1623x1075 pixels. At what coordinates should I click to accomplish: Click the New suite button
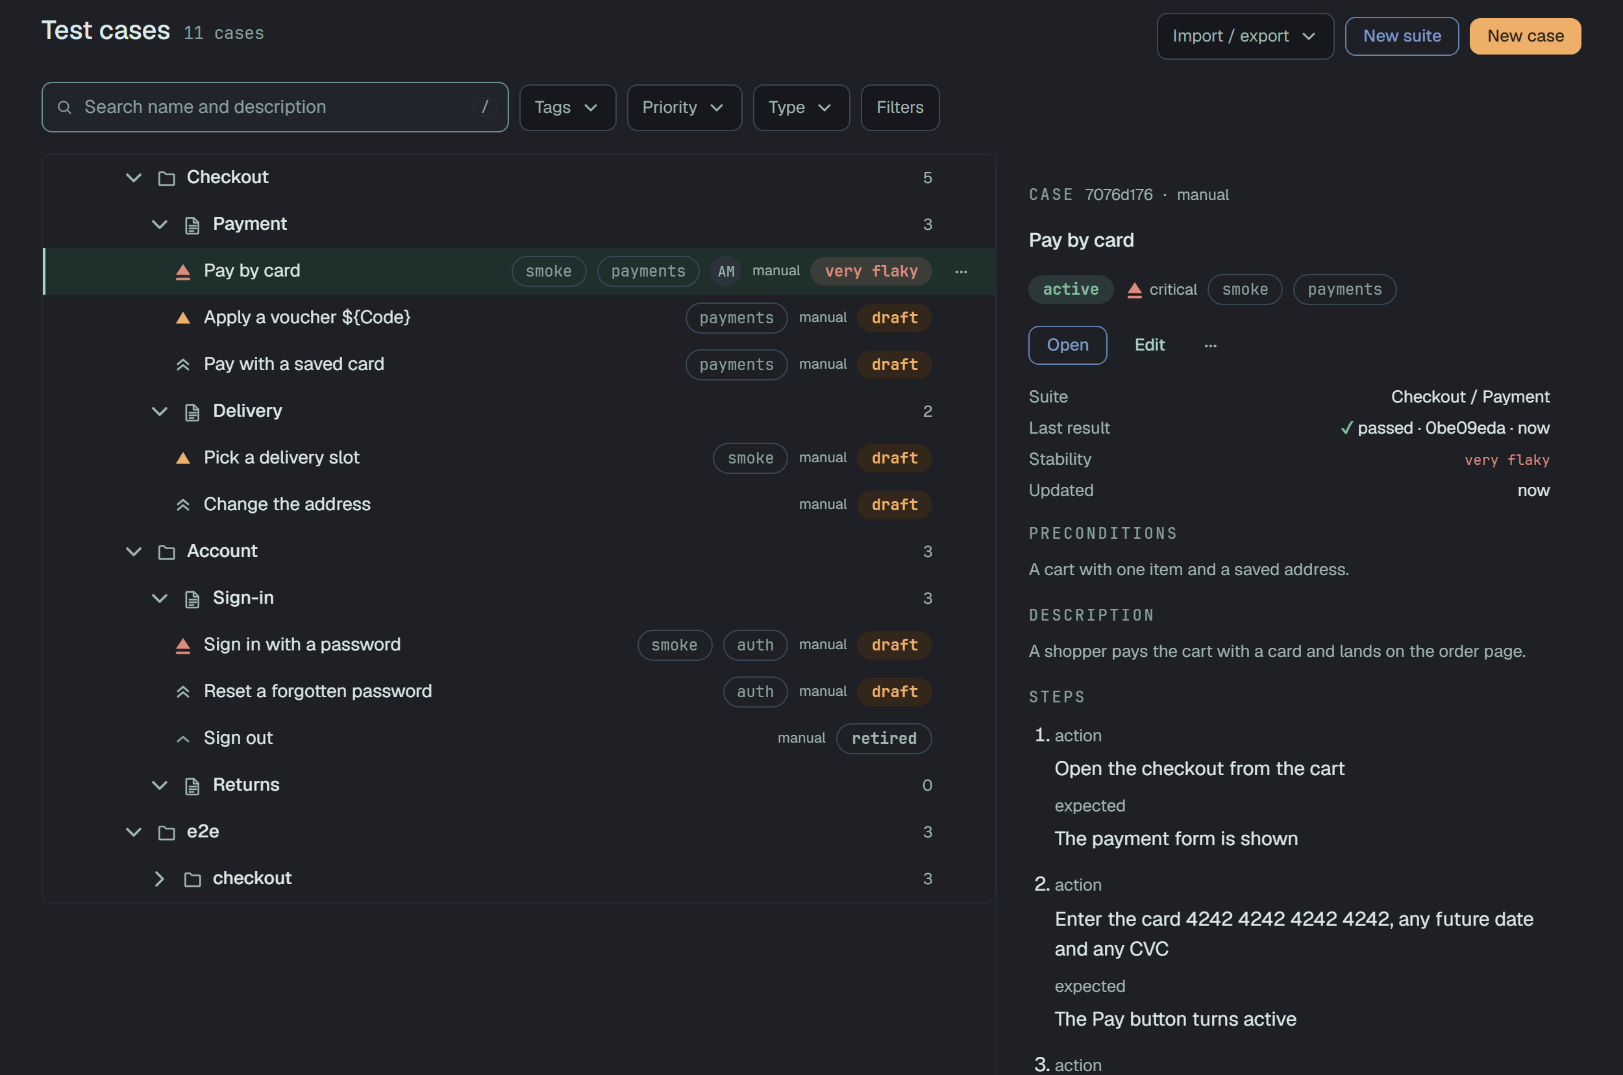1402,36
